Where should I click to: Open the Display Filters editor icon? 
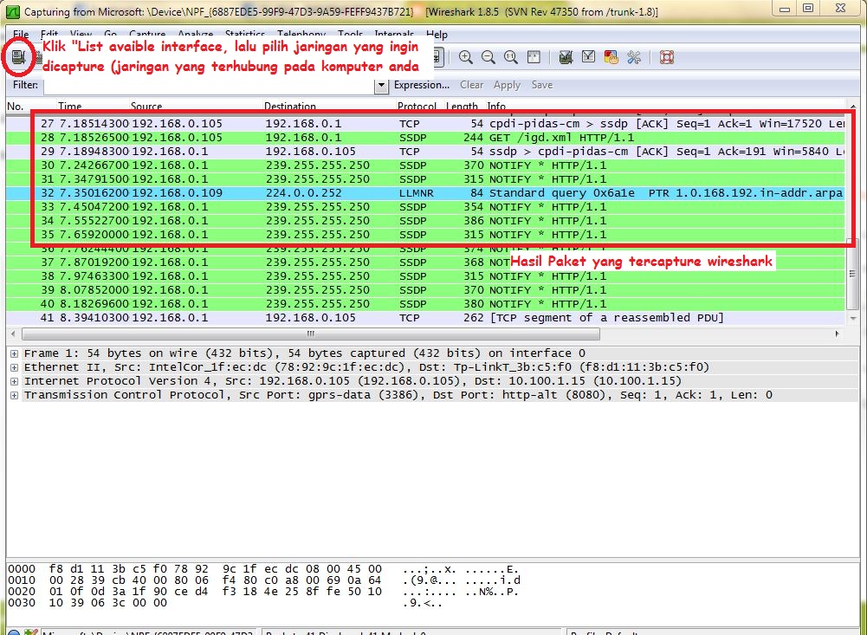[x=588, y=57]
